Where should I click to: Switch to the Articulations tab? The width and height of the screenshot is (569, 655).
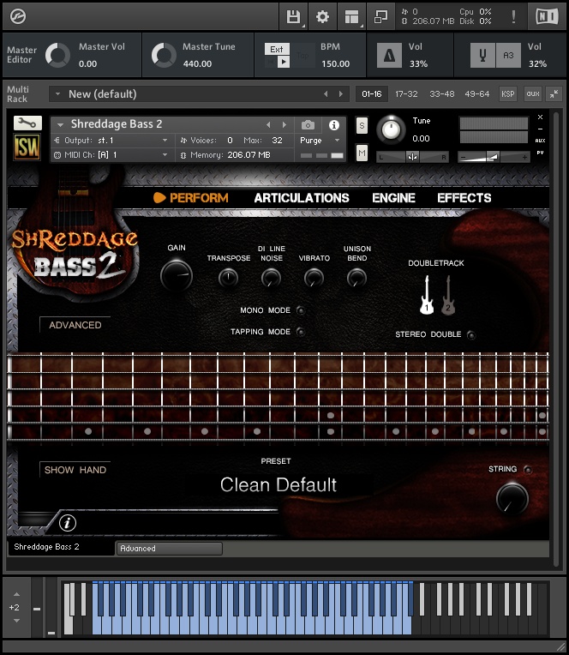(302, 198)
